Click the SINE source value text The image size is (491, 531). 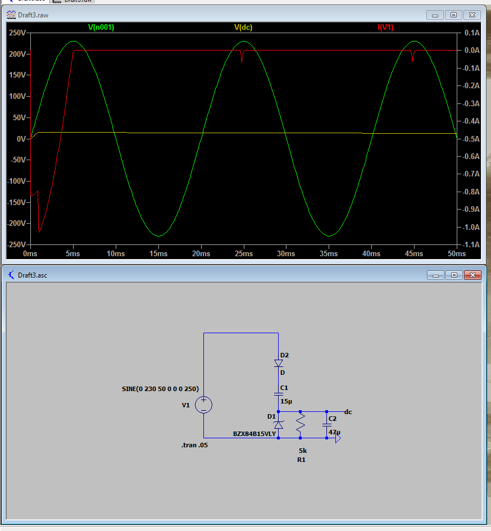pos(160,389)
